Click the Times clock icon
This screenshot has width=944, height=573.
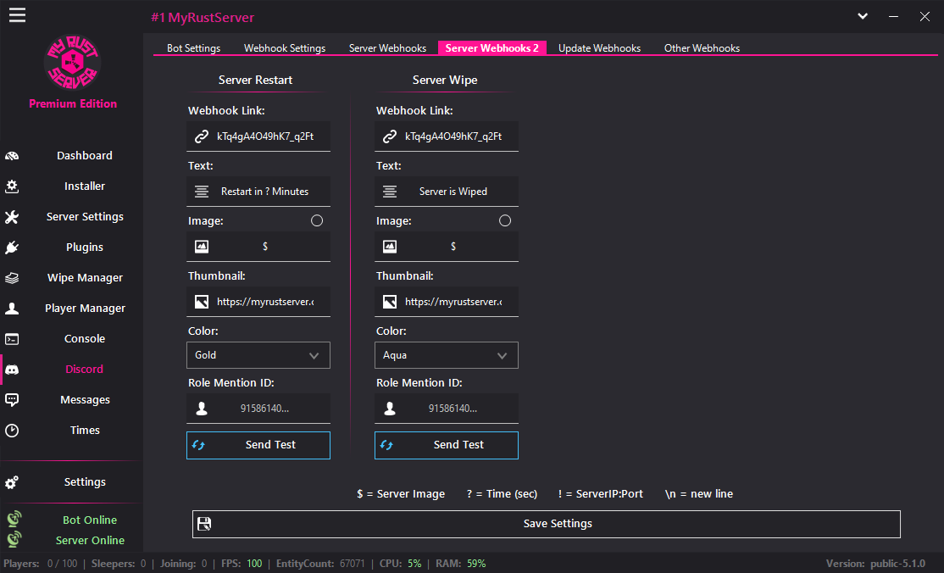12,431
